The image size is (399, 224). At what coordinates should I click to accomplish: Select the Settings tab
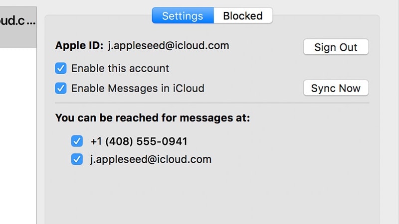click(183, 16)
